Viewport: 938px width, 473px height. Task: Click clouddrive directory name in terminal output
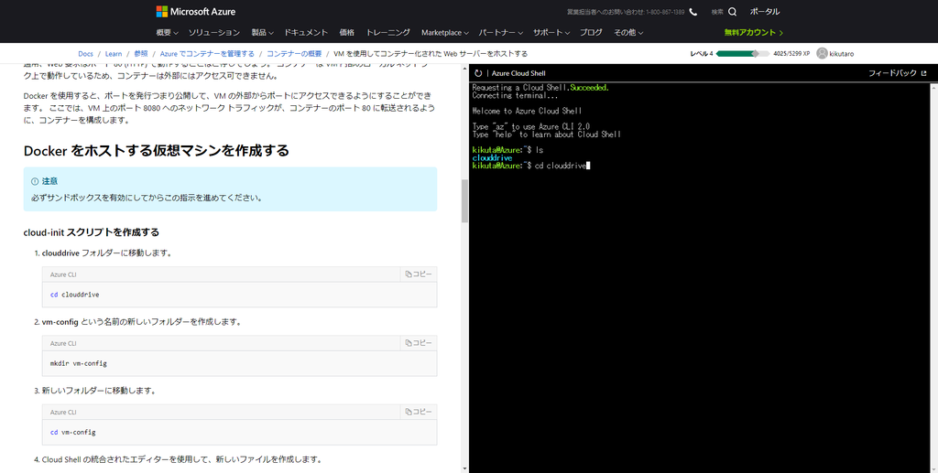pos(492,157)
